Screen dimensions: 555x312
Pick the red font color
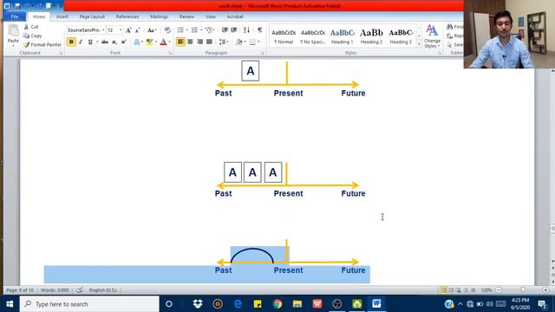point(163,42)
